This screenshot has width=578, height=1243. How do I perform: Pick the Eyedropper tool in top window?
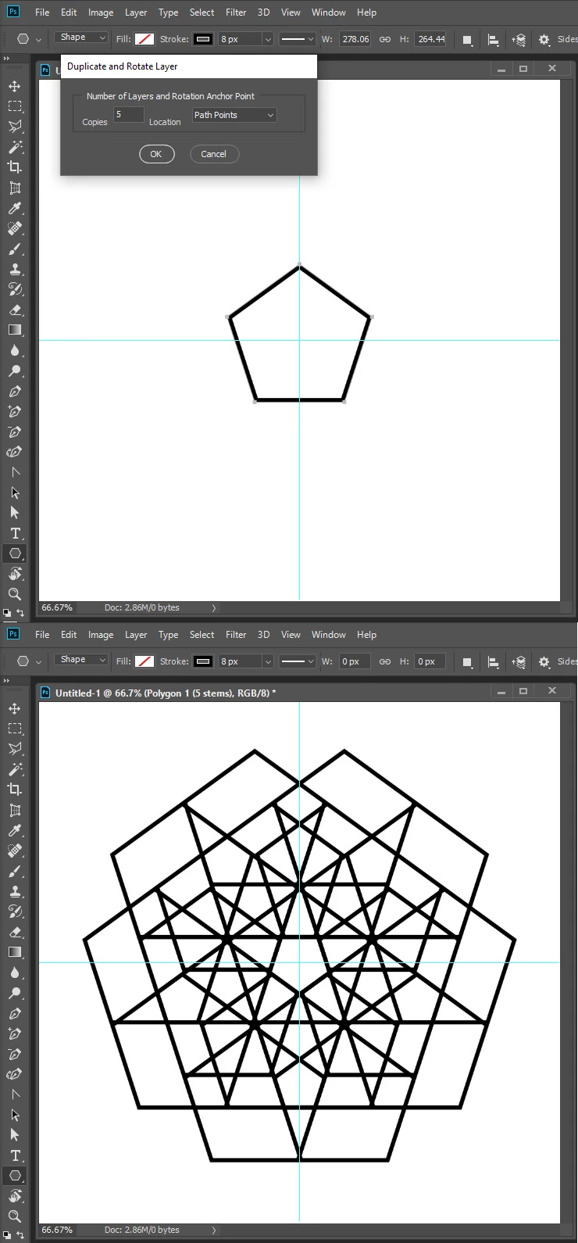(15, 208)
